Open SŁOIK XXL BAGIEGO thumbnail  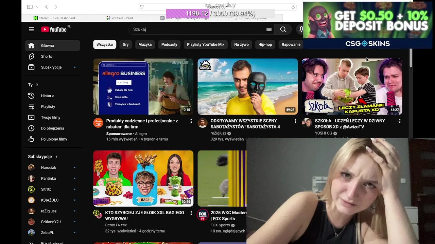(143, 179)
